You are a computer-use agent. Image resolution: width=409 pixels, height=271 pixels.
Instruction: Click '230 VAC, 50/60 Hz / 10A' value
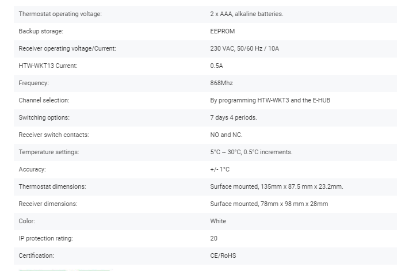(244, 48)
